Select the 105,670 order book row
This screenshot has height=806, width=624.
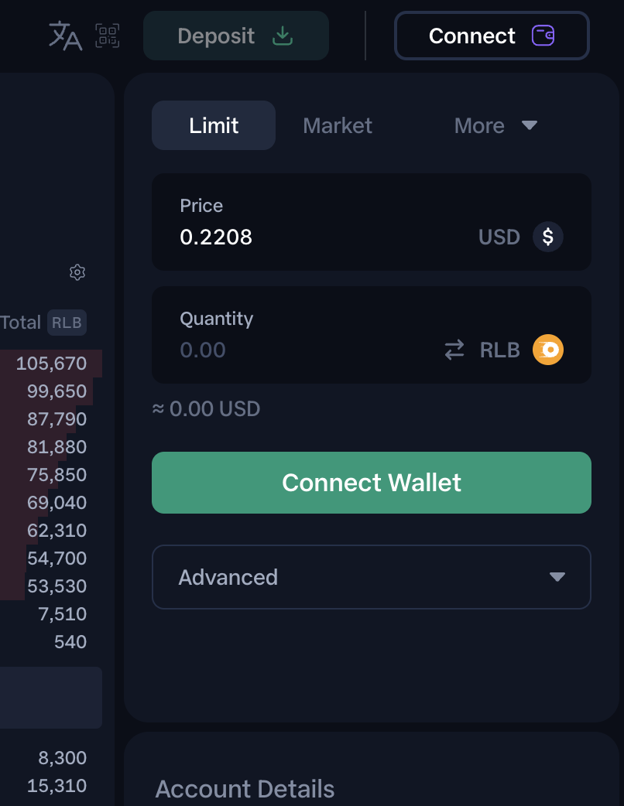click(x=51, y=364)
